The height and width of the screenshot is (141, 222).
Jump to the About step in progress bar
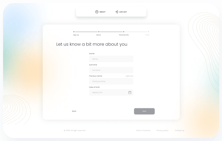[x=99, y=32]
